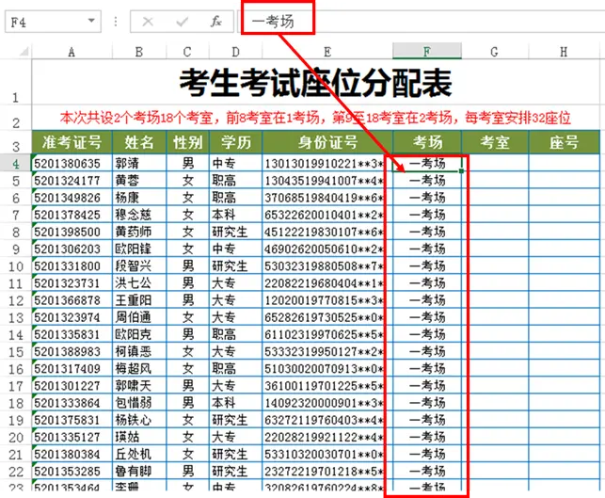This screenshot has width=605, height=498.
Task: Click 女 gender cell in 黄蓉's row
Action: (187, 181)
